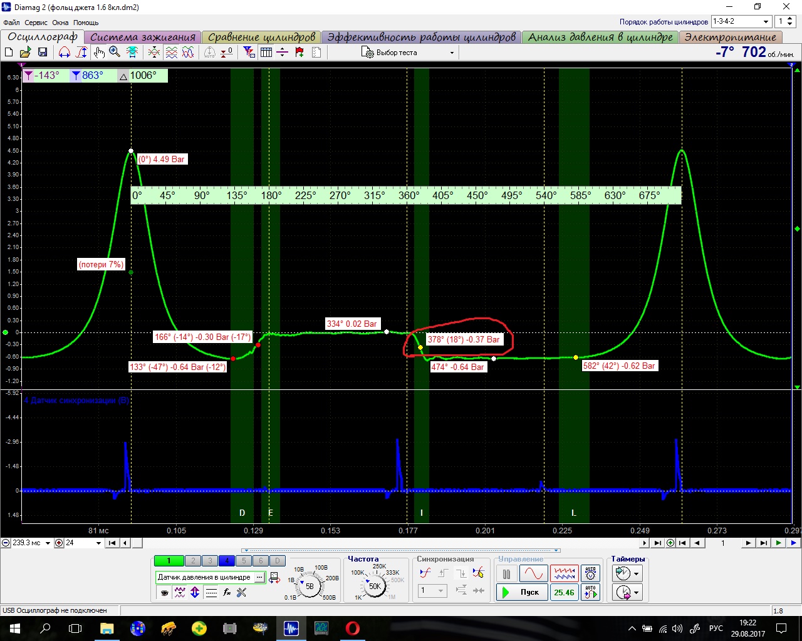Open Эффективность работы цилиндров tab
This screenshot has width=802, height=641.
coord(421,37)
